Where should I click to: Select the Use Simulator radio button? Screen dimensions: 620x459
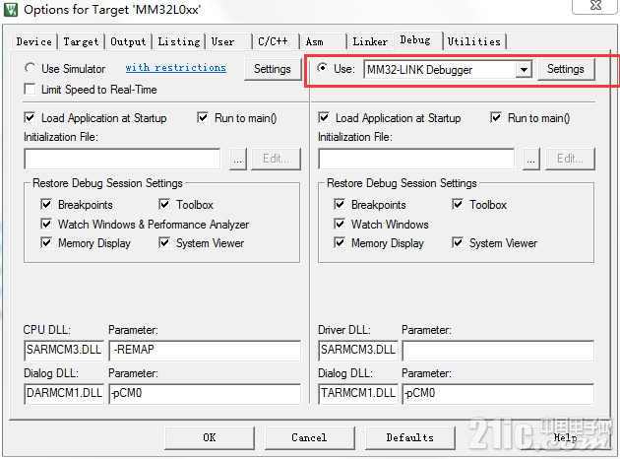coord(31,68)
